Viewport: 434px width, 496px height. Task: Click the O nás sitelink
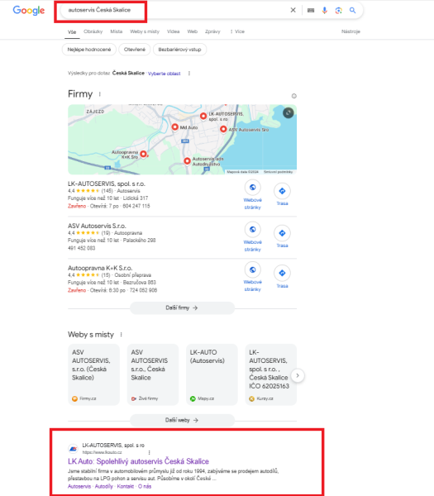tap(145, 487)
